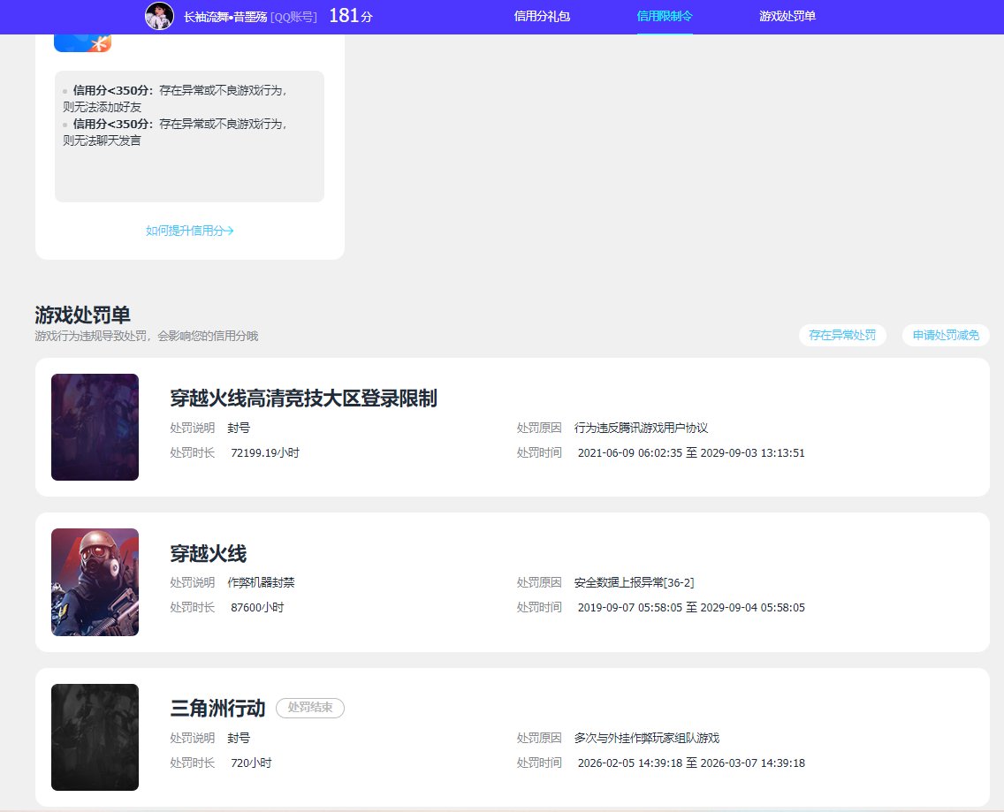Image resolution: width=1004 pixels, height=812 pixels.
Task: Click the blue app icon at top of card
Action: [82, 42]
